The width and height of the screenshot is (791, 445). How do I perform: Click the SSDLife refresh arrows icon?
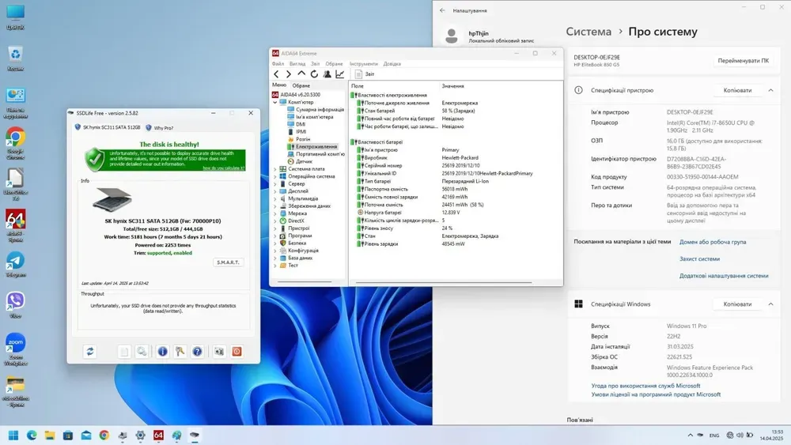tap(90, 352)
